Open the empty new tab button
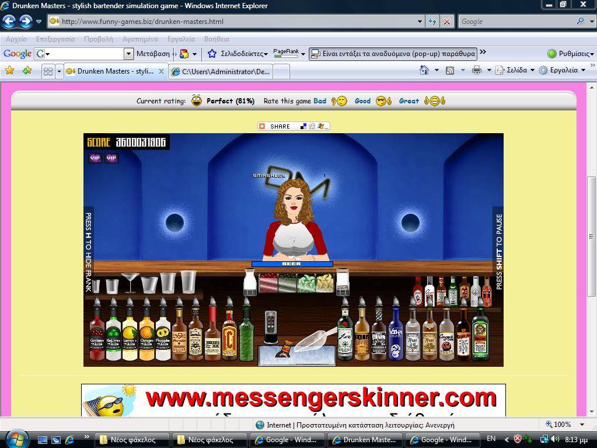 (281, 72)
